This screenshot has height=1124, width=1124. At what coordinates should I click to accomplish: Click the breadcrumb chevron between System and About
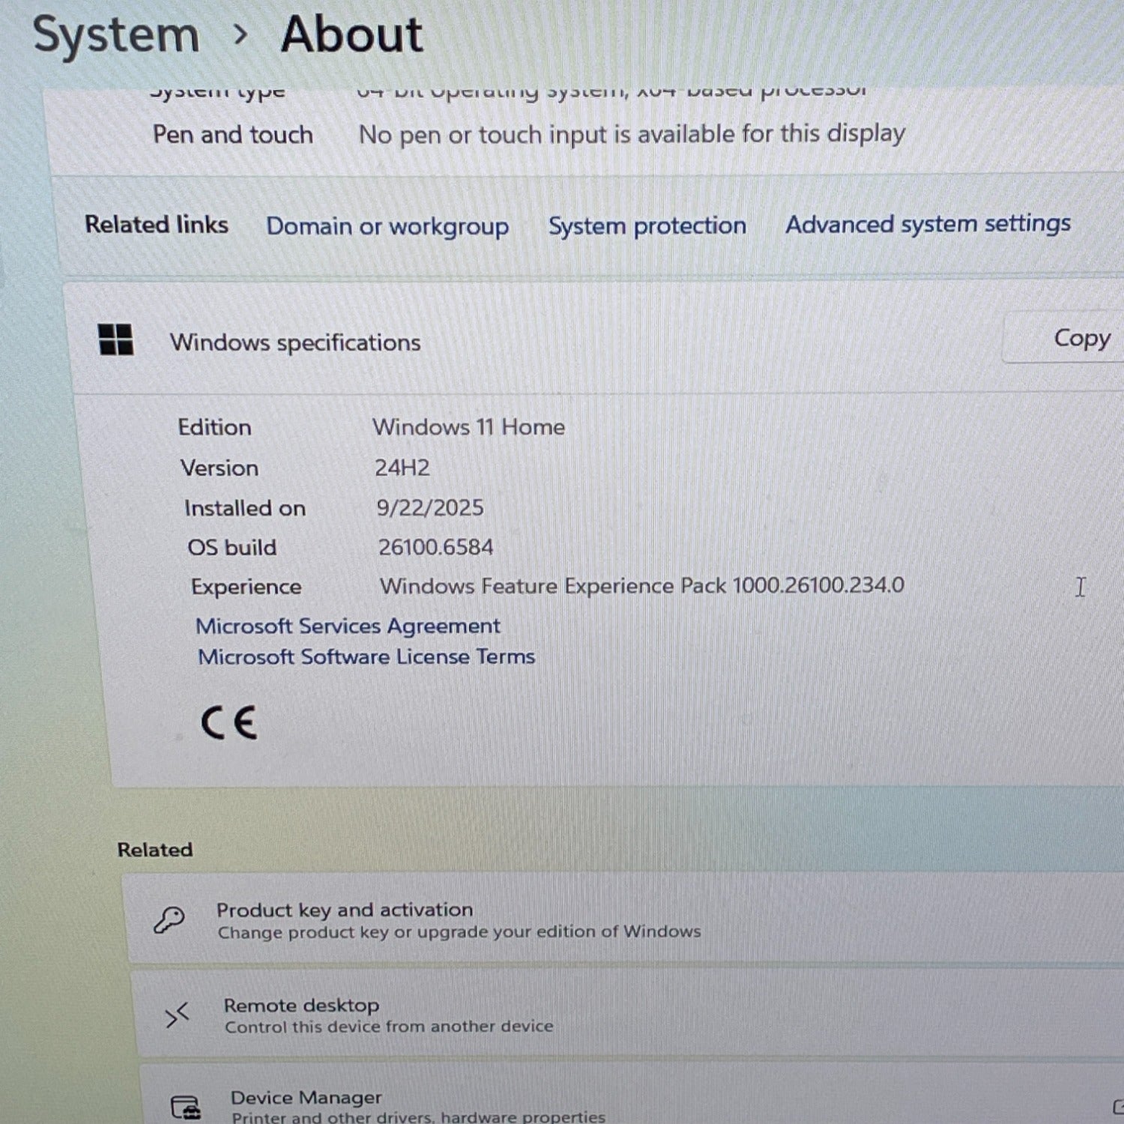point(241,34)
